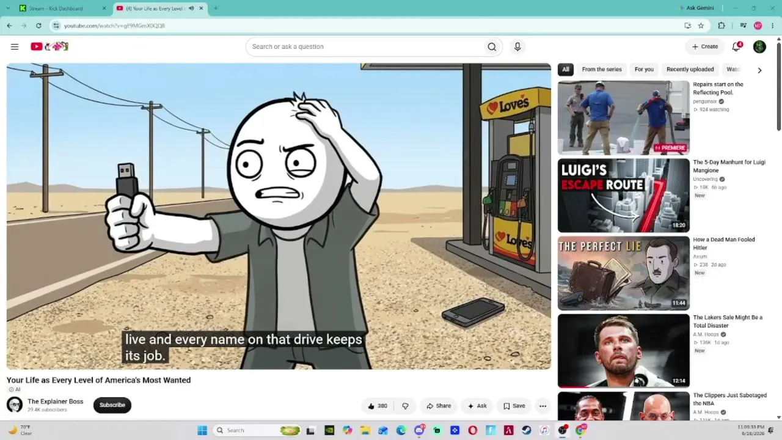Open Lakers Sale video thumbnail
The height and width of the screenshot is (440, 782).
pyautogui.click(x=624, y=351)
